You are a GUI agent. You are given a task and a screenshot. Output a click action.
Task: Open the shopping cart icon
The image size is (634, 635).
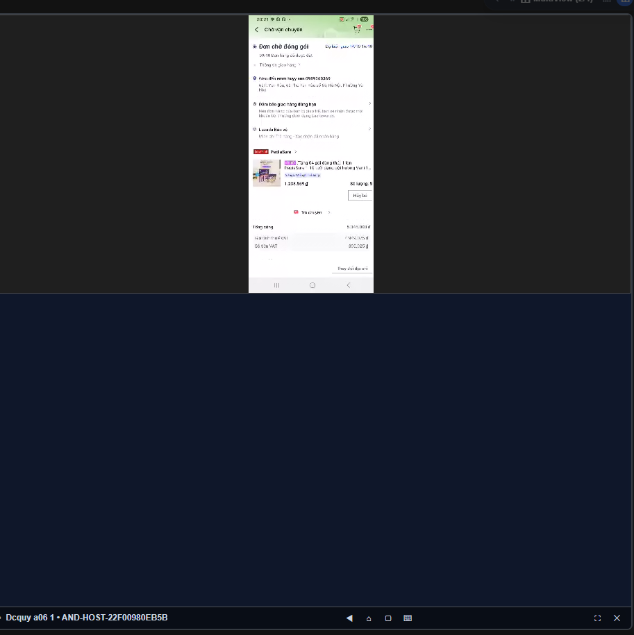click(357, 29)
